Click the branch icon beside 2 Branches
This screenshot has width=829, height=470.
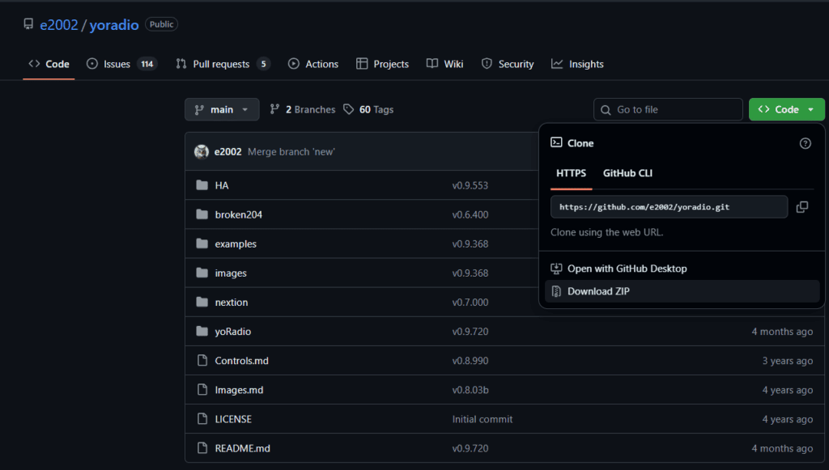pyautogui.click(x=275, y=109)
